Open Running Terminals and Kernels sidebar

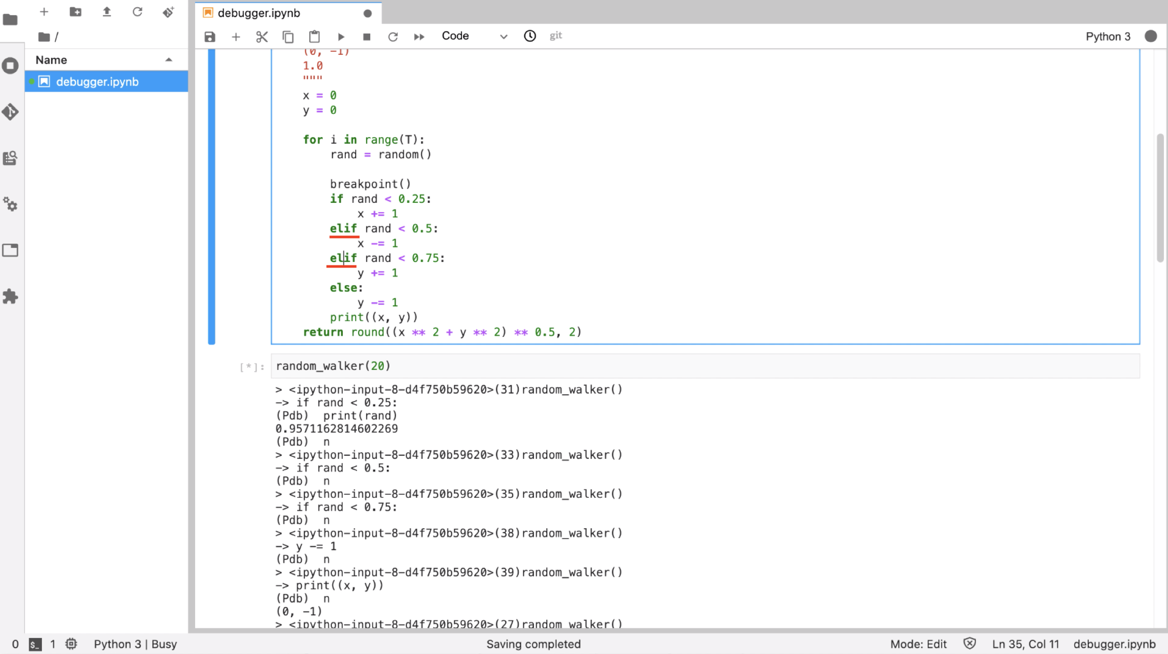10,66
